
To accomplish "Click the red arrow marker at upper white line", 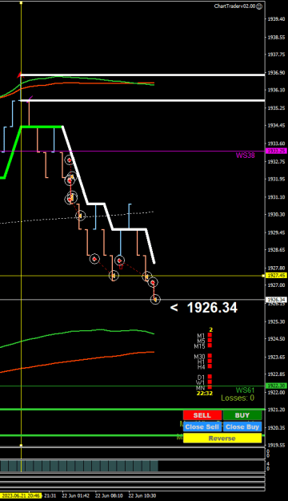I will [x=20, y=75].
